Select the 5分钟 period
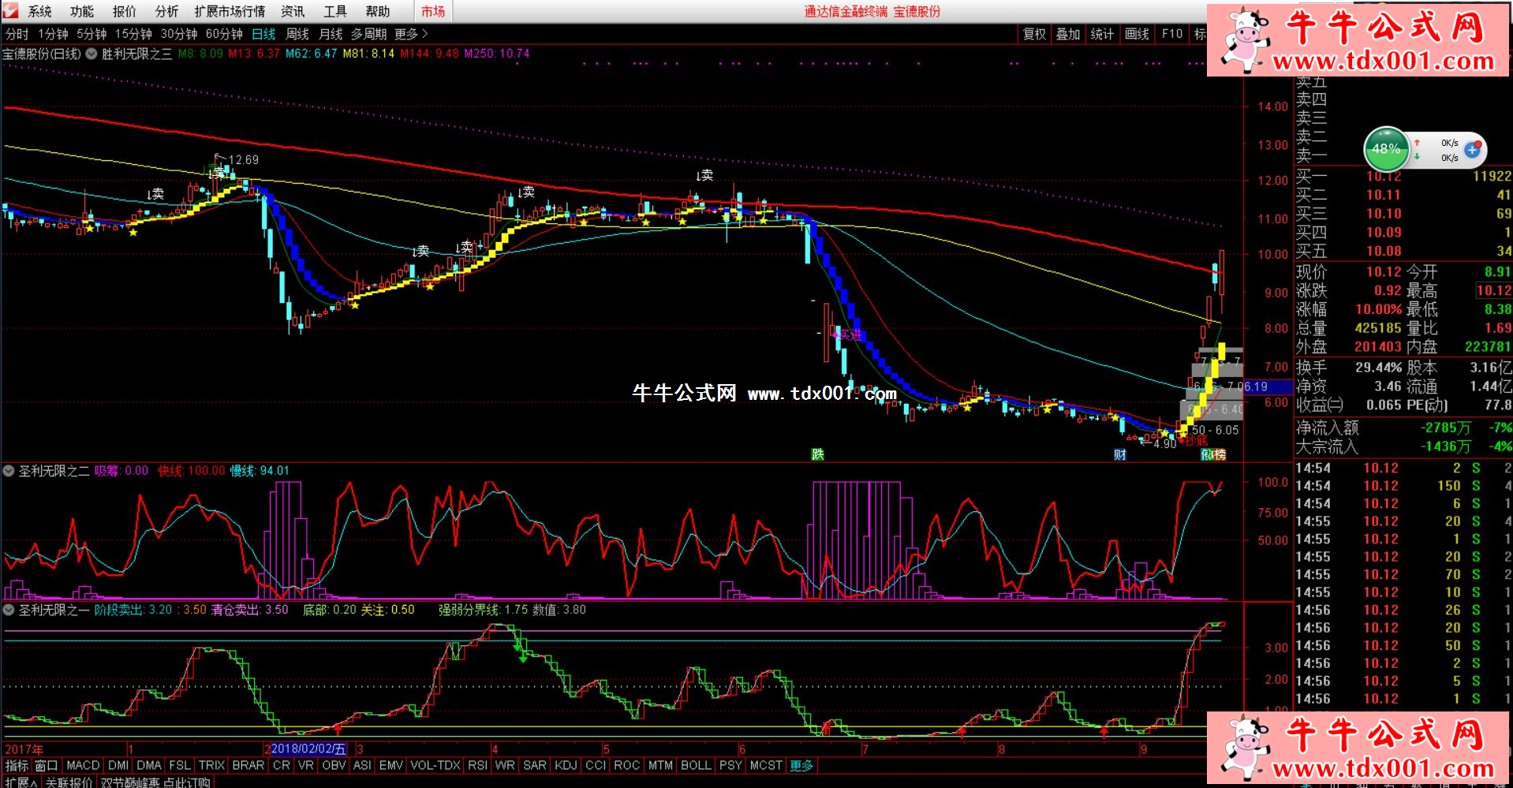The height and width of the screenshot is (788, 1513). tap(92, 34)
